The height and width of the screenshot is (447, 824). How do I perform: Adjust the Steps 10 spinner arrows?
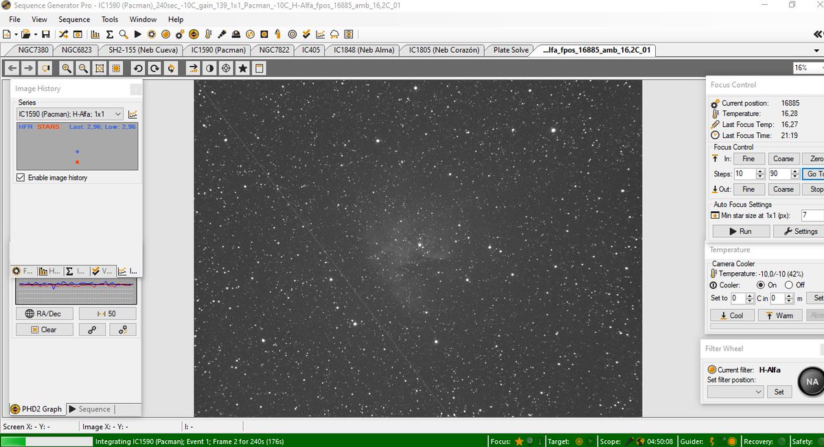pos(761,174)
